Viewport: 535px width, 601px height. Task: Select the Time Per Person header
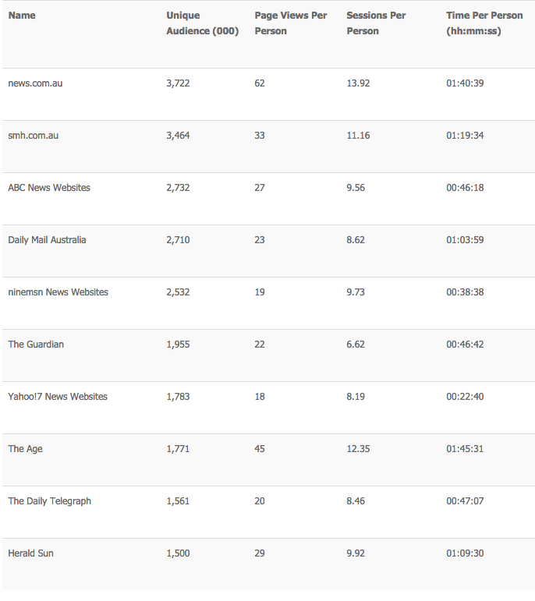[484, 23]
